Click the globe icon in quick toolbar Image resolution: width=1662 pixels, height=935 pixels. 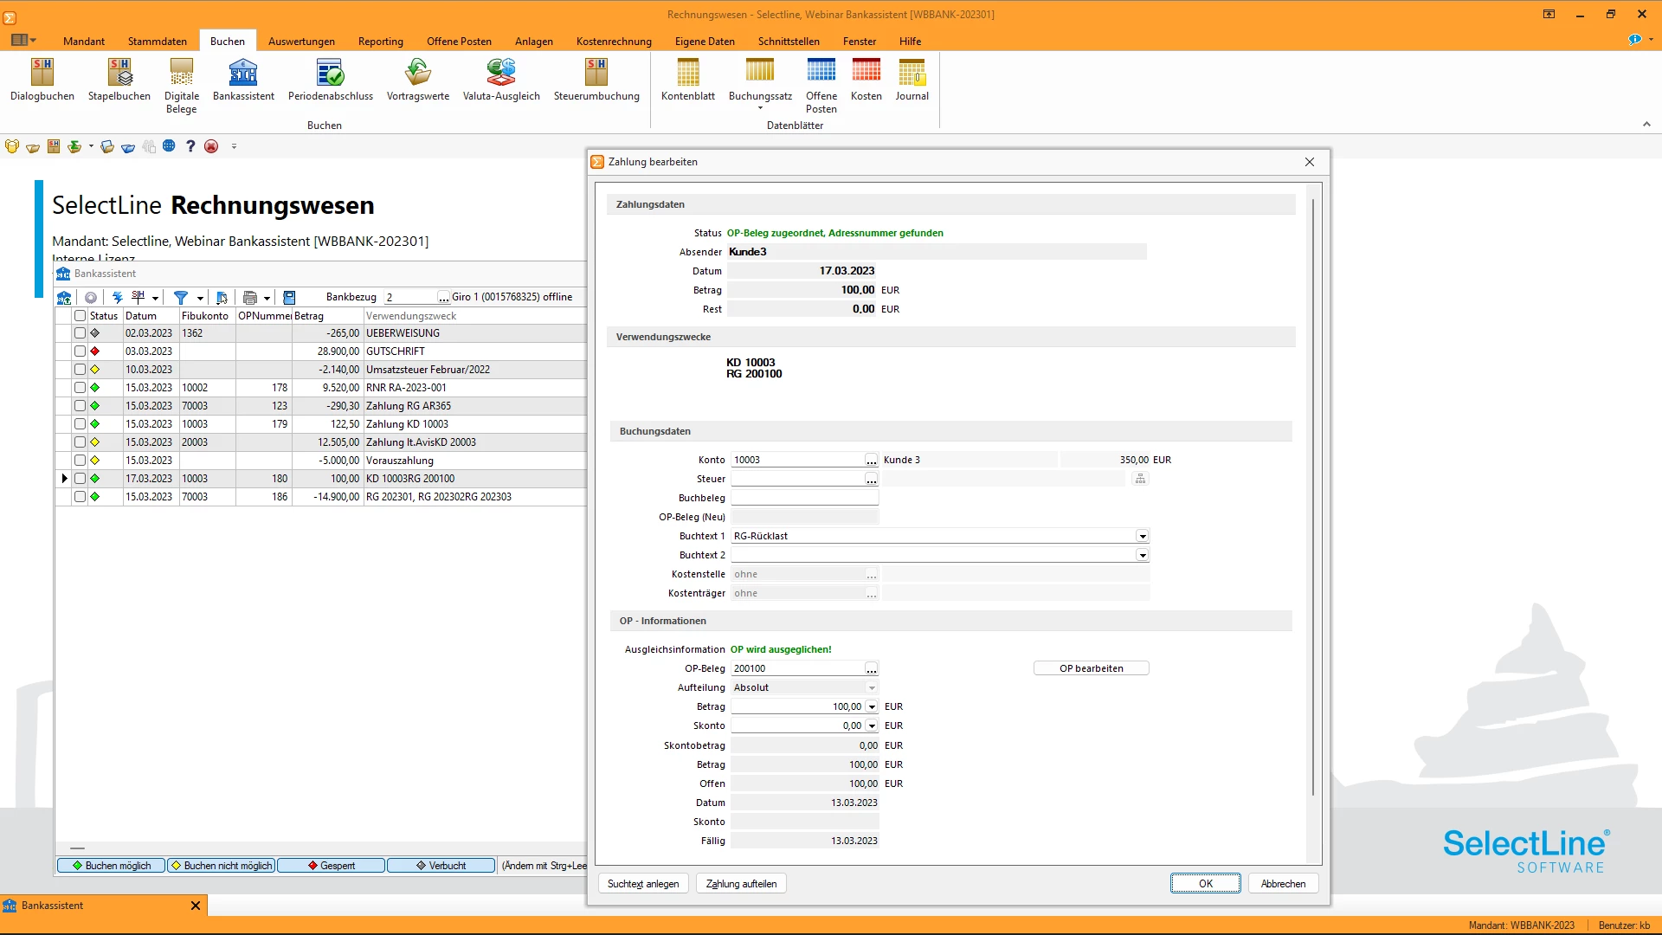point(169,146)
